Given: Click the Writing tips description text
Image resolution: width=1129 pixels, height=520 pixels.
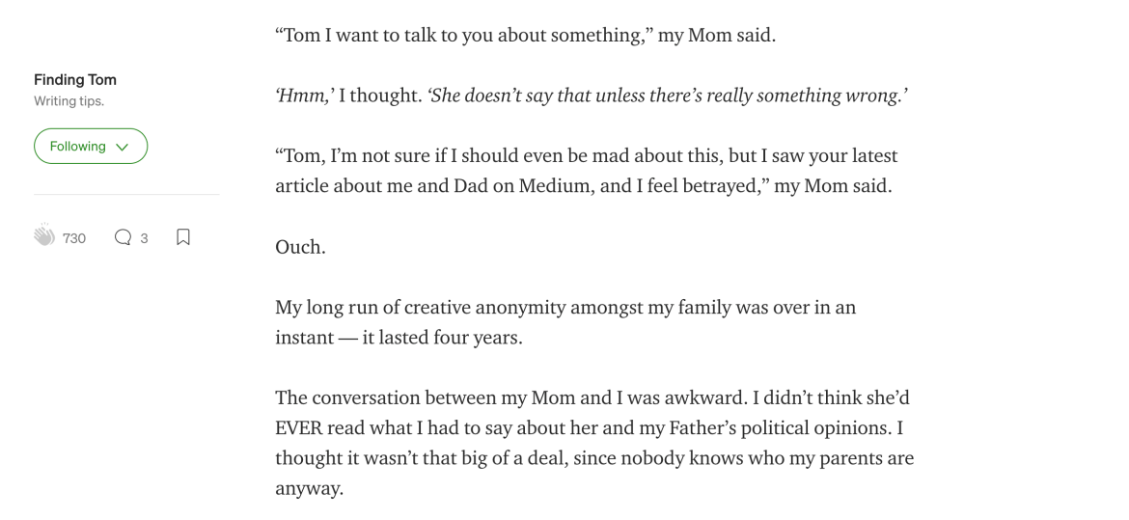Looking at the screenshot, I should tap(69, 101).
